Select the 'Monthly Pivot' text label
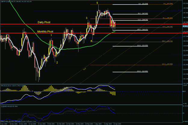188x125 pixels. (45, 32)
